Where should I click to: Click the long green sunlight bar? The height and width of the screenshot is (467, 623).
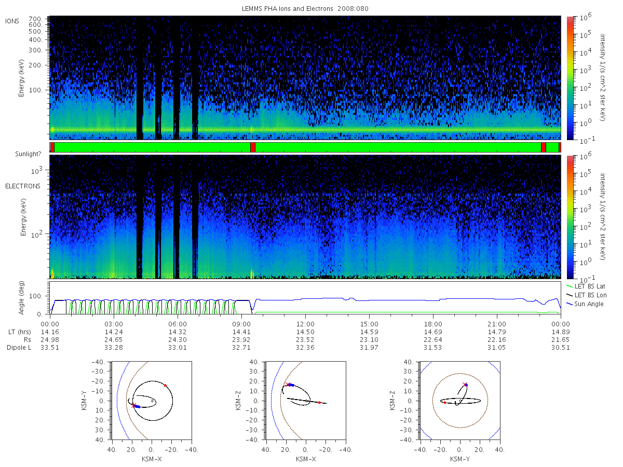tap(398, 147)
